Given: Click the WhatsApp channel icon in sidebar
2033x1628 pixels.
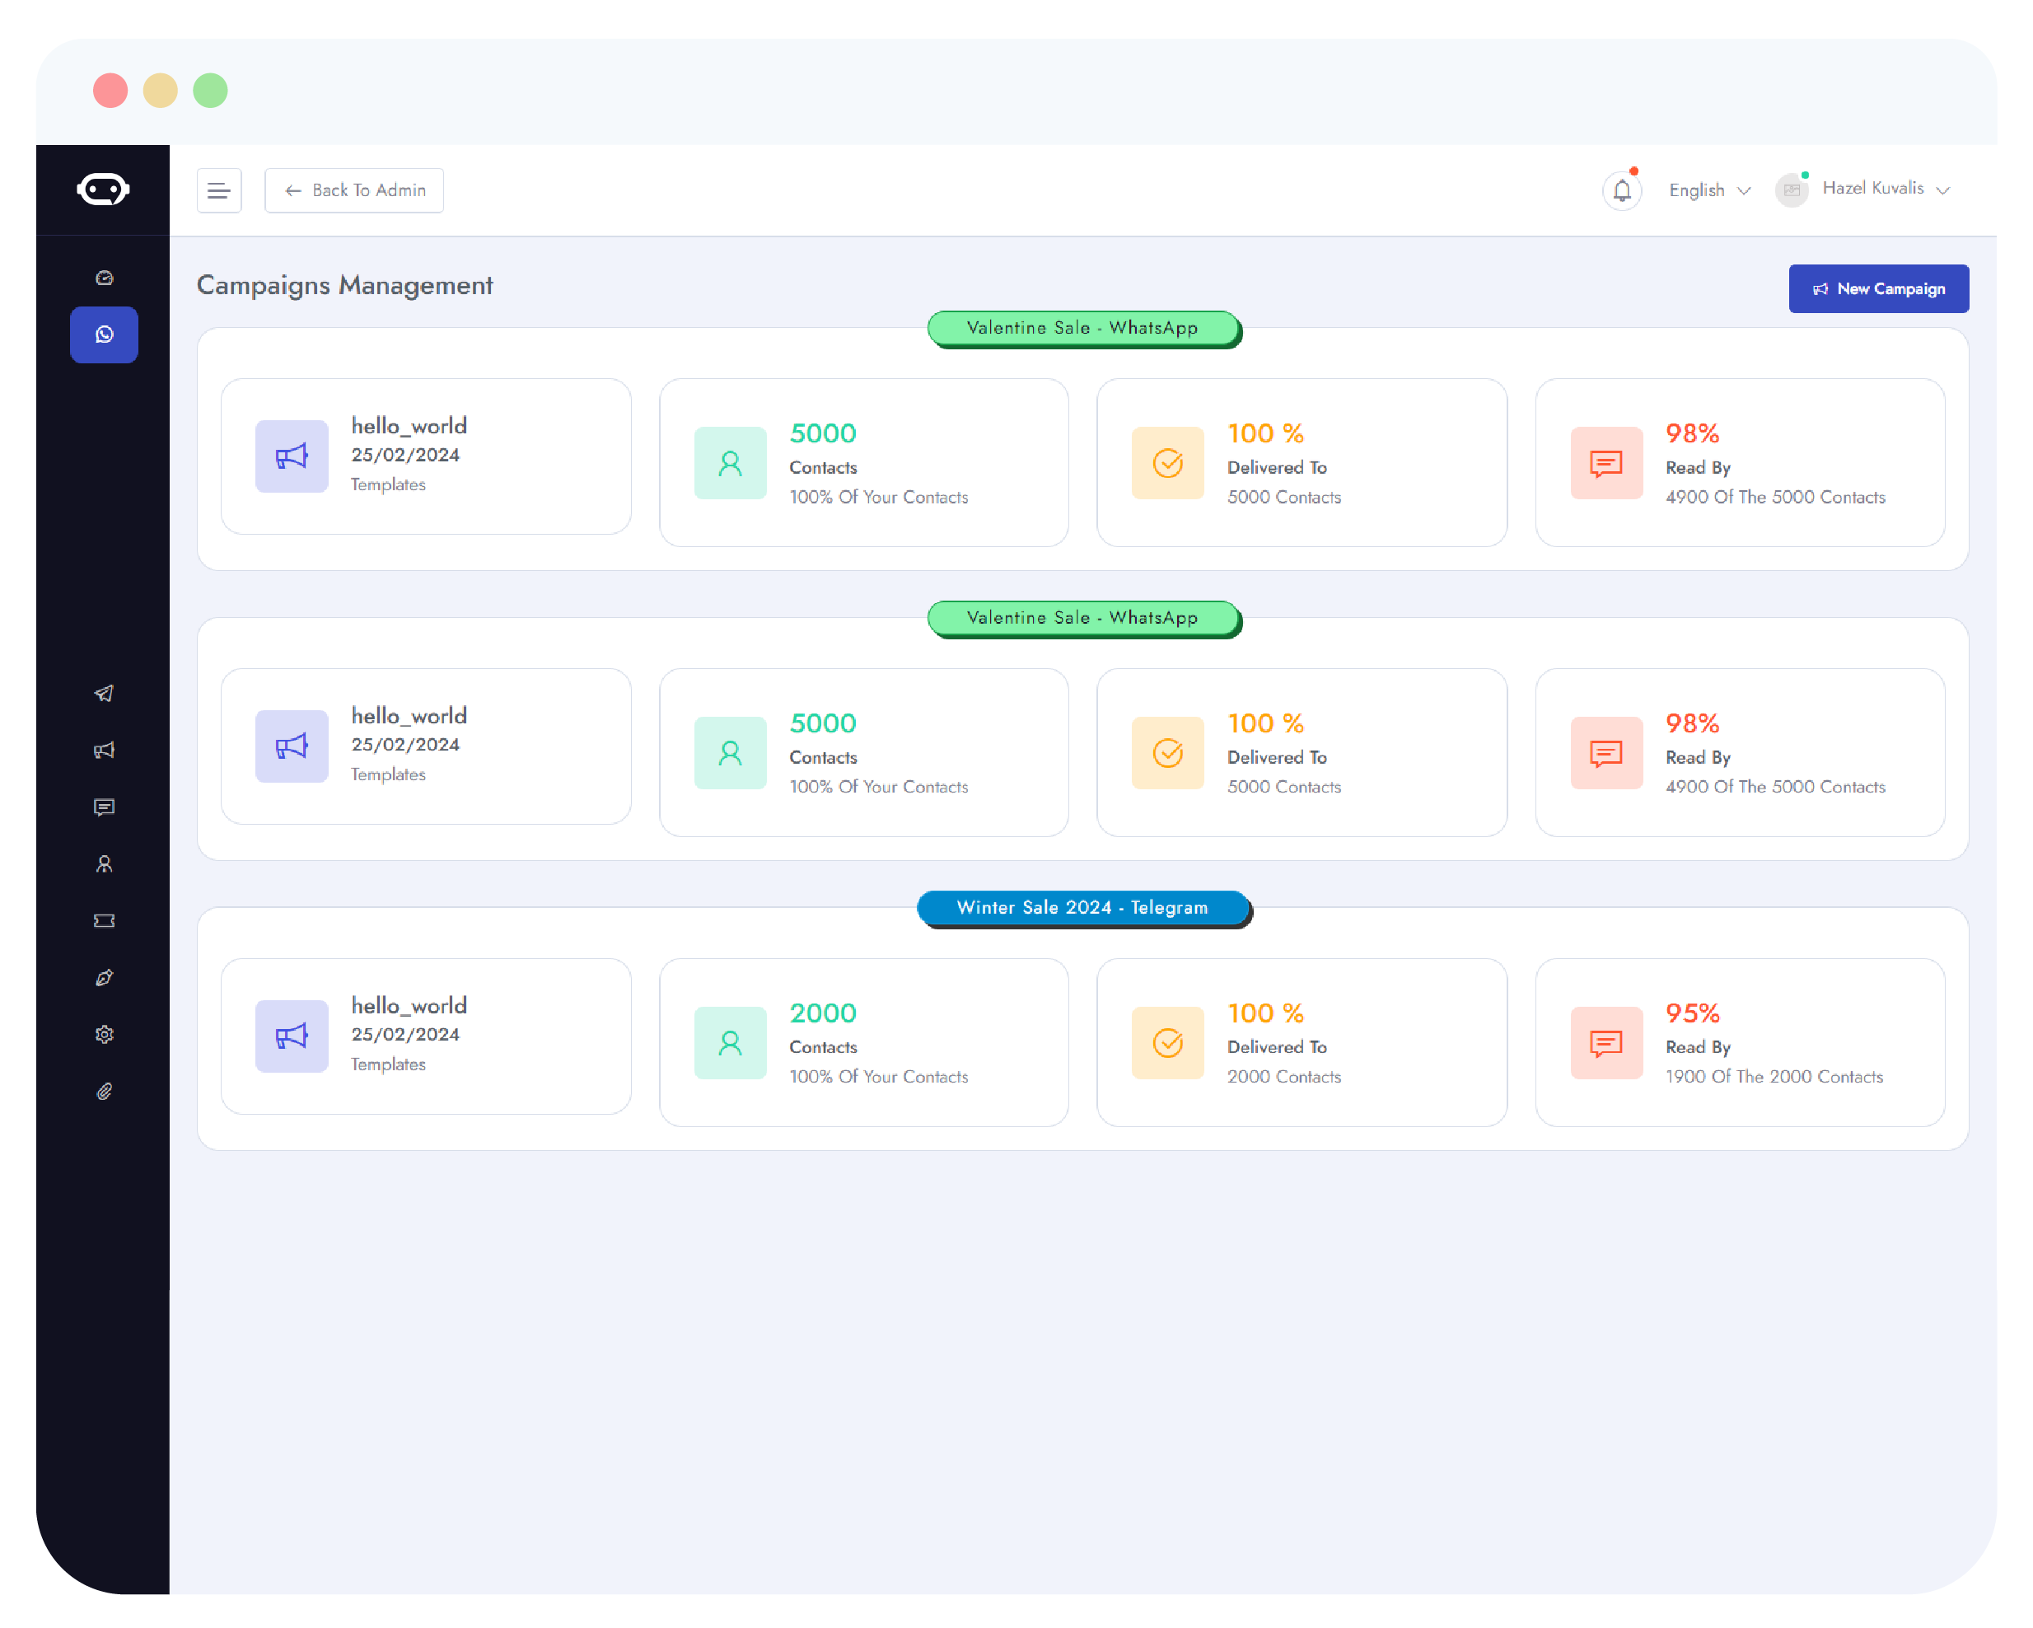Looking at the screenshot, I should point(103,335).
